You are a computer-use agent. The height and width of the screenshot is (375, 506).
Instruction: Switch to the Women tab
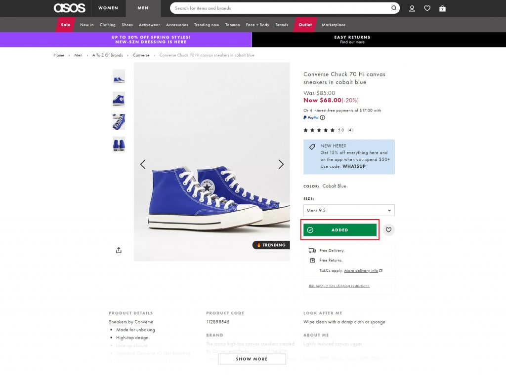[x=108, y=8]
